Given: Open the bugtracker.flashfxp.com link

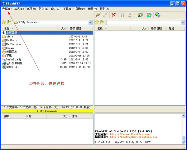Looking at the screenshot, I should tap(133, 137).
